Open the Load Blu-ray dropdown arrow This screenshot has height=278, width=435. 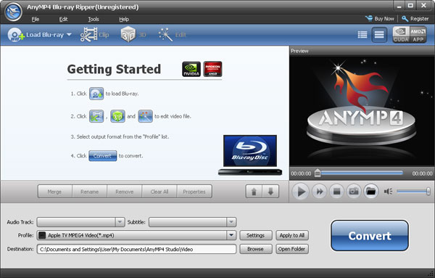coord(69,35)
